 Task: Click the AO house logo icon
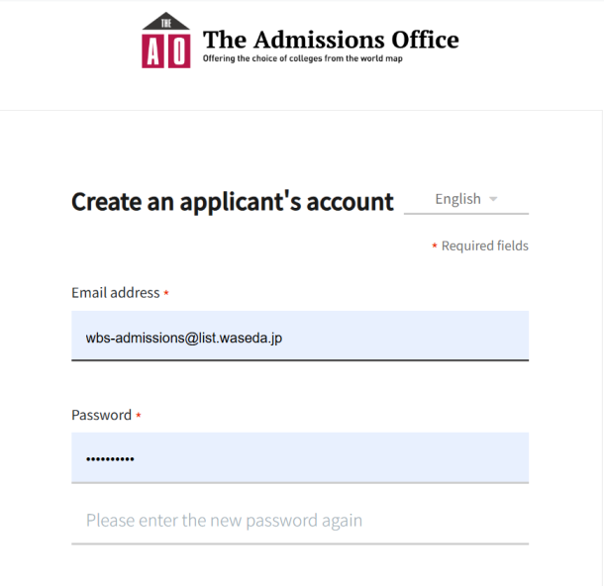click(166, 41)
